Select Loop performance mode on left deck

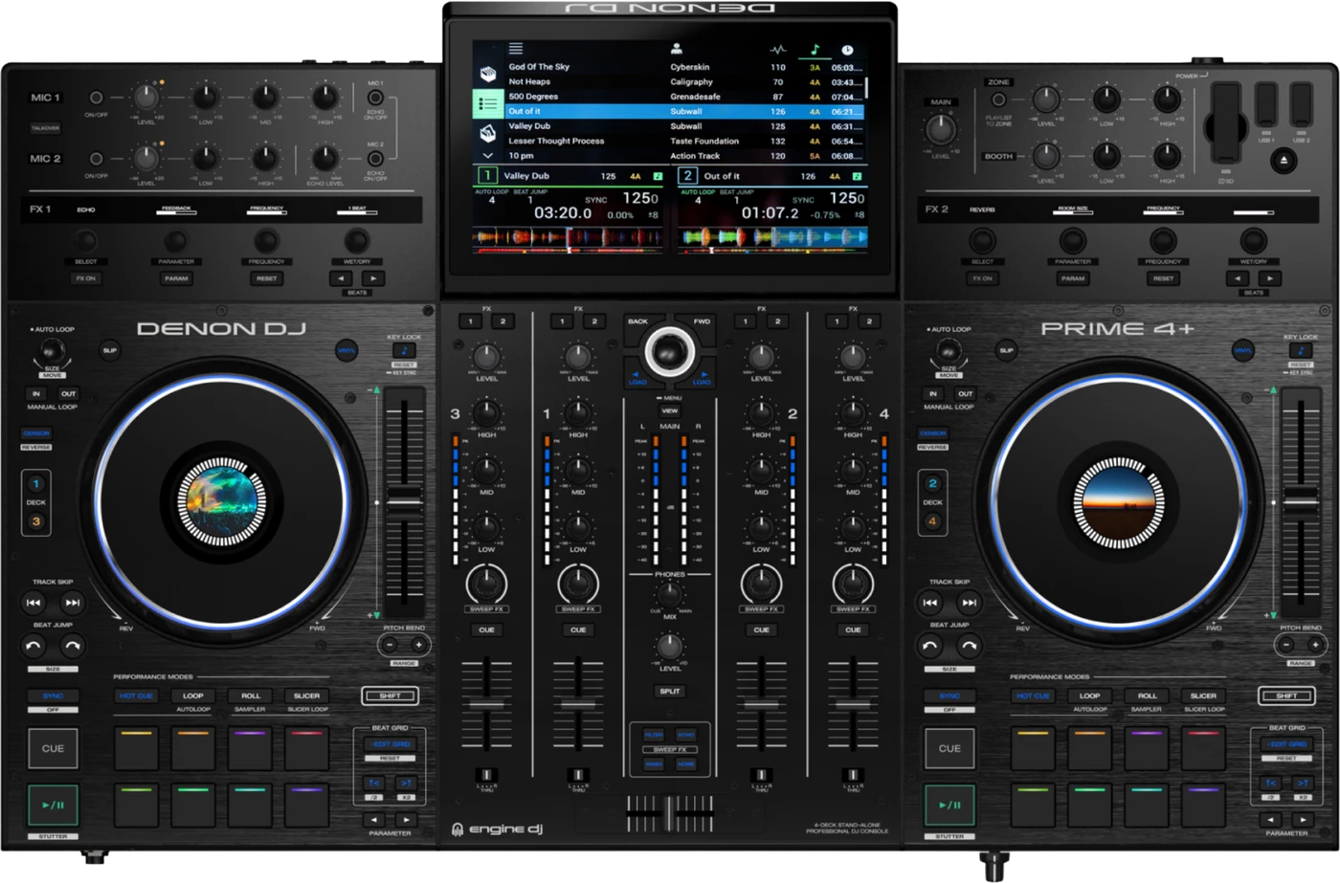193,695
